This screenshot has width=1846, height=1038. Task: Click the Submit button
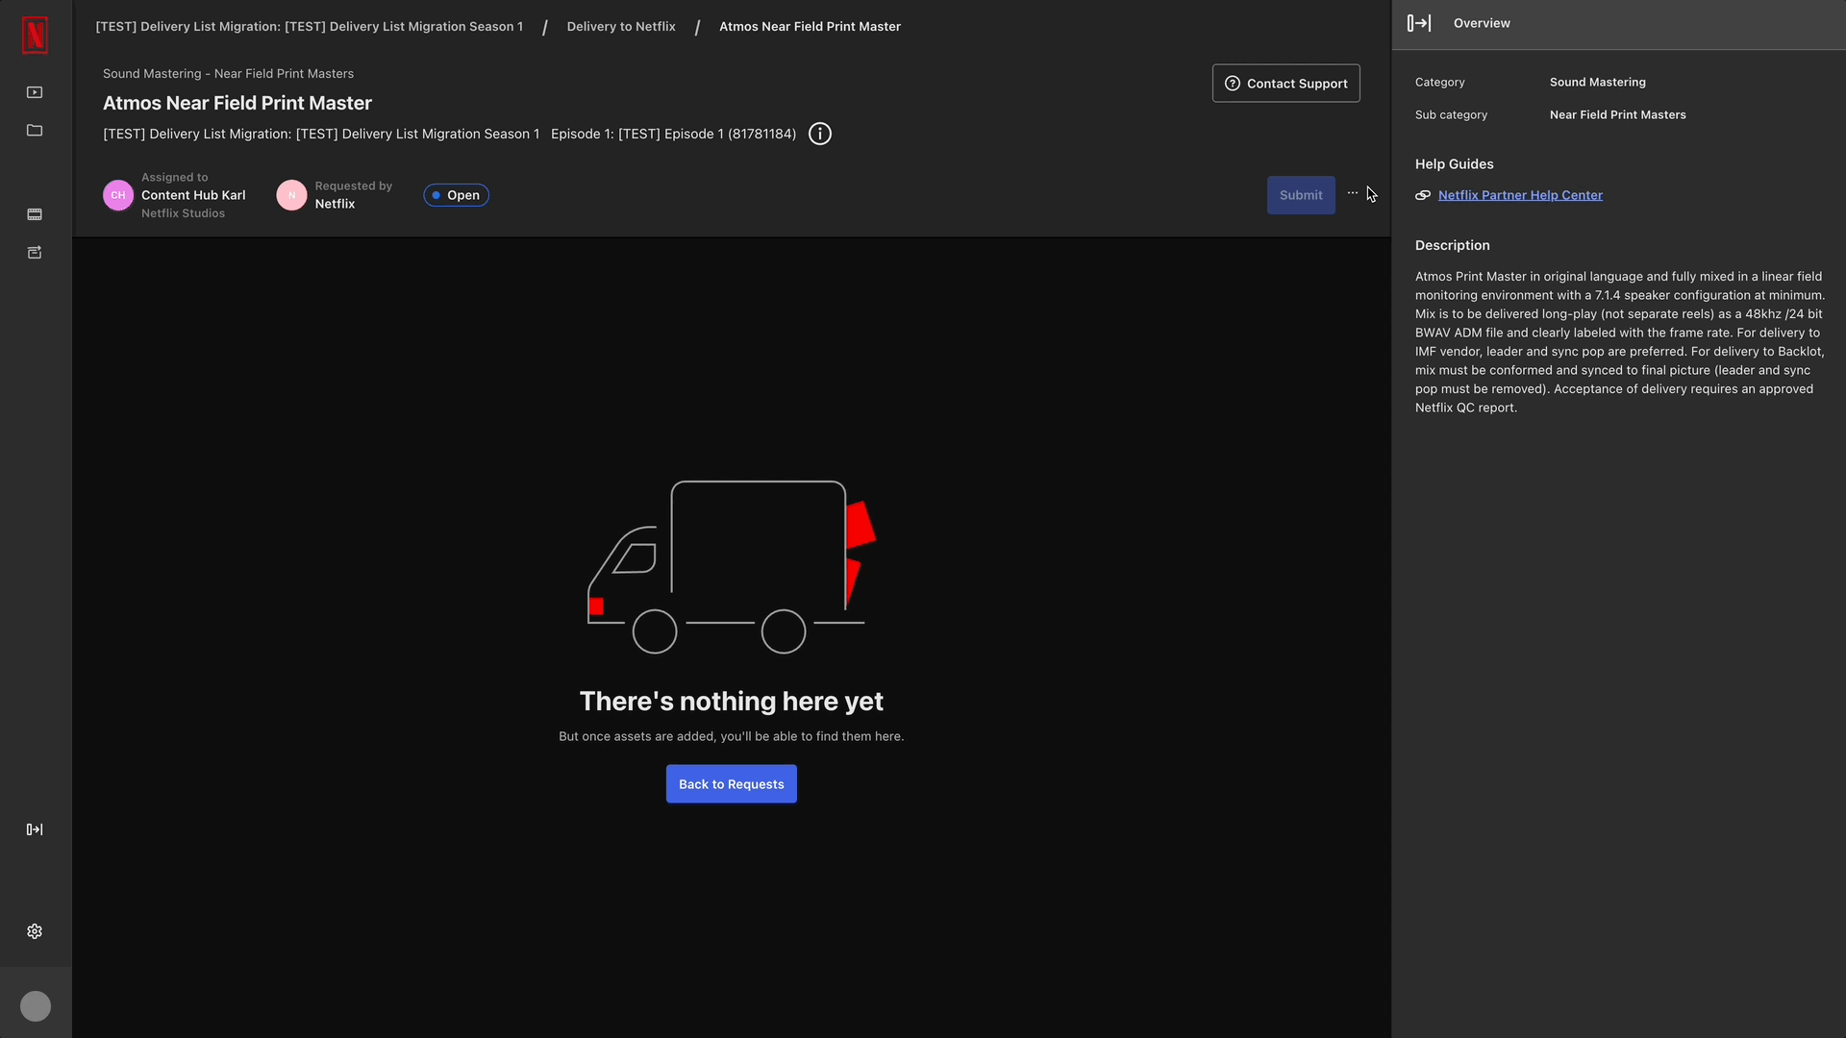point(1301,195)
